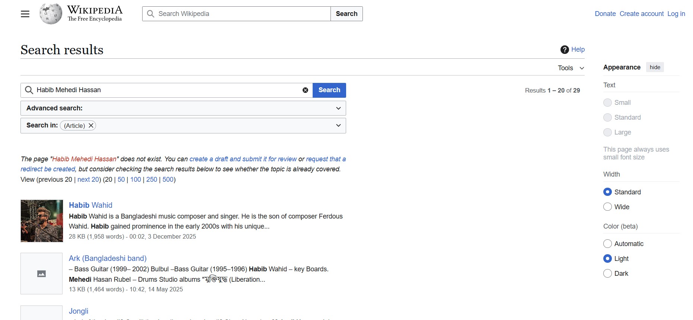Viewport: 693px width, 320px height.
Task: Select the Wide width option
Action: (x=607, y=207)
